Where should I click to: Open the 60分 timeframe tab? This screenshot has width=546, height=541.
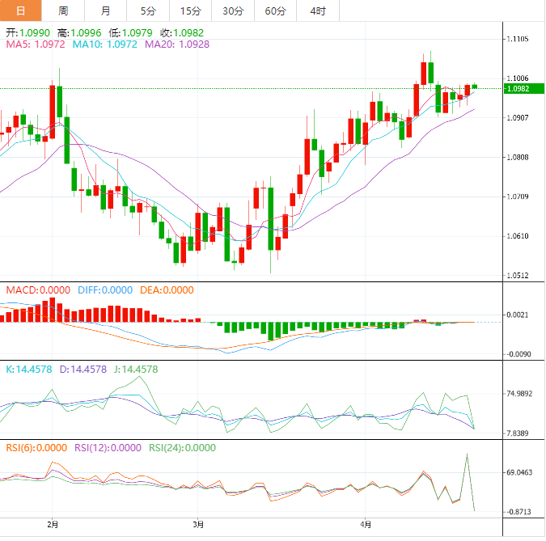click(x=275, y=11)
